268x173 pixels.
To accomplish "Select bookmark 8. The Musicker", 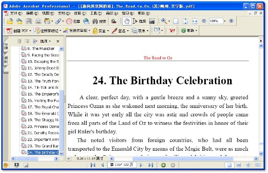I will [41, 49].
